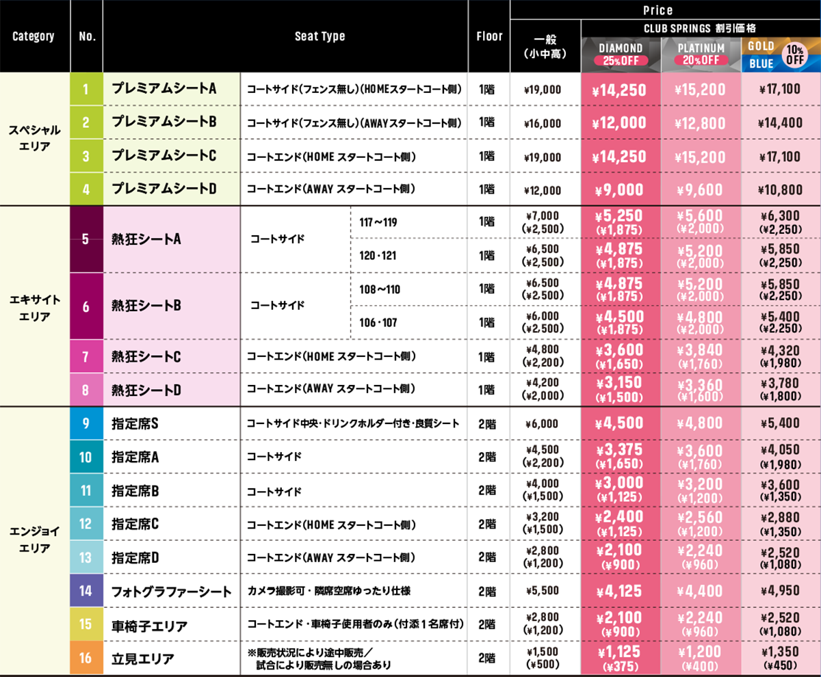The image size is (821, 677).
Task: Click the purple number 14 cell
Action: [86, 592]
